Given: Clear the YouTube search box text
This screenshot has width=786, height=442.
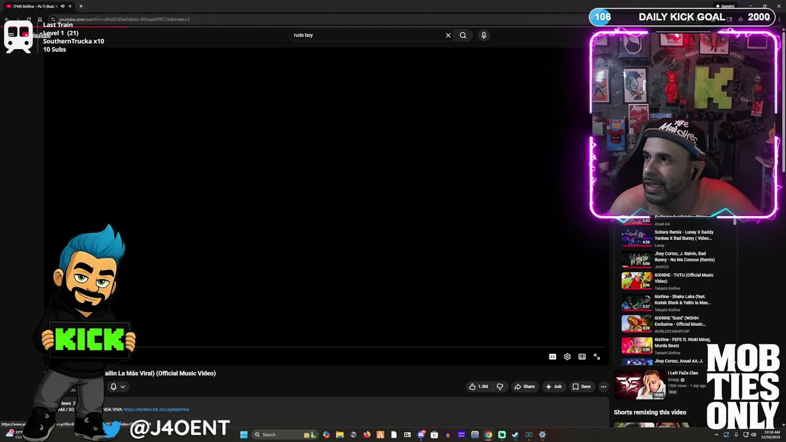Looking at the screenshot, I should [448, 35].
